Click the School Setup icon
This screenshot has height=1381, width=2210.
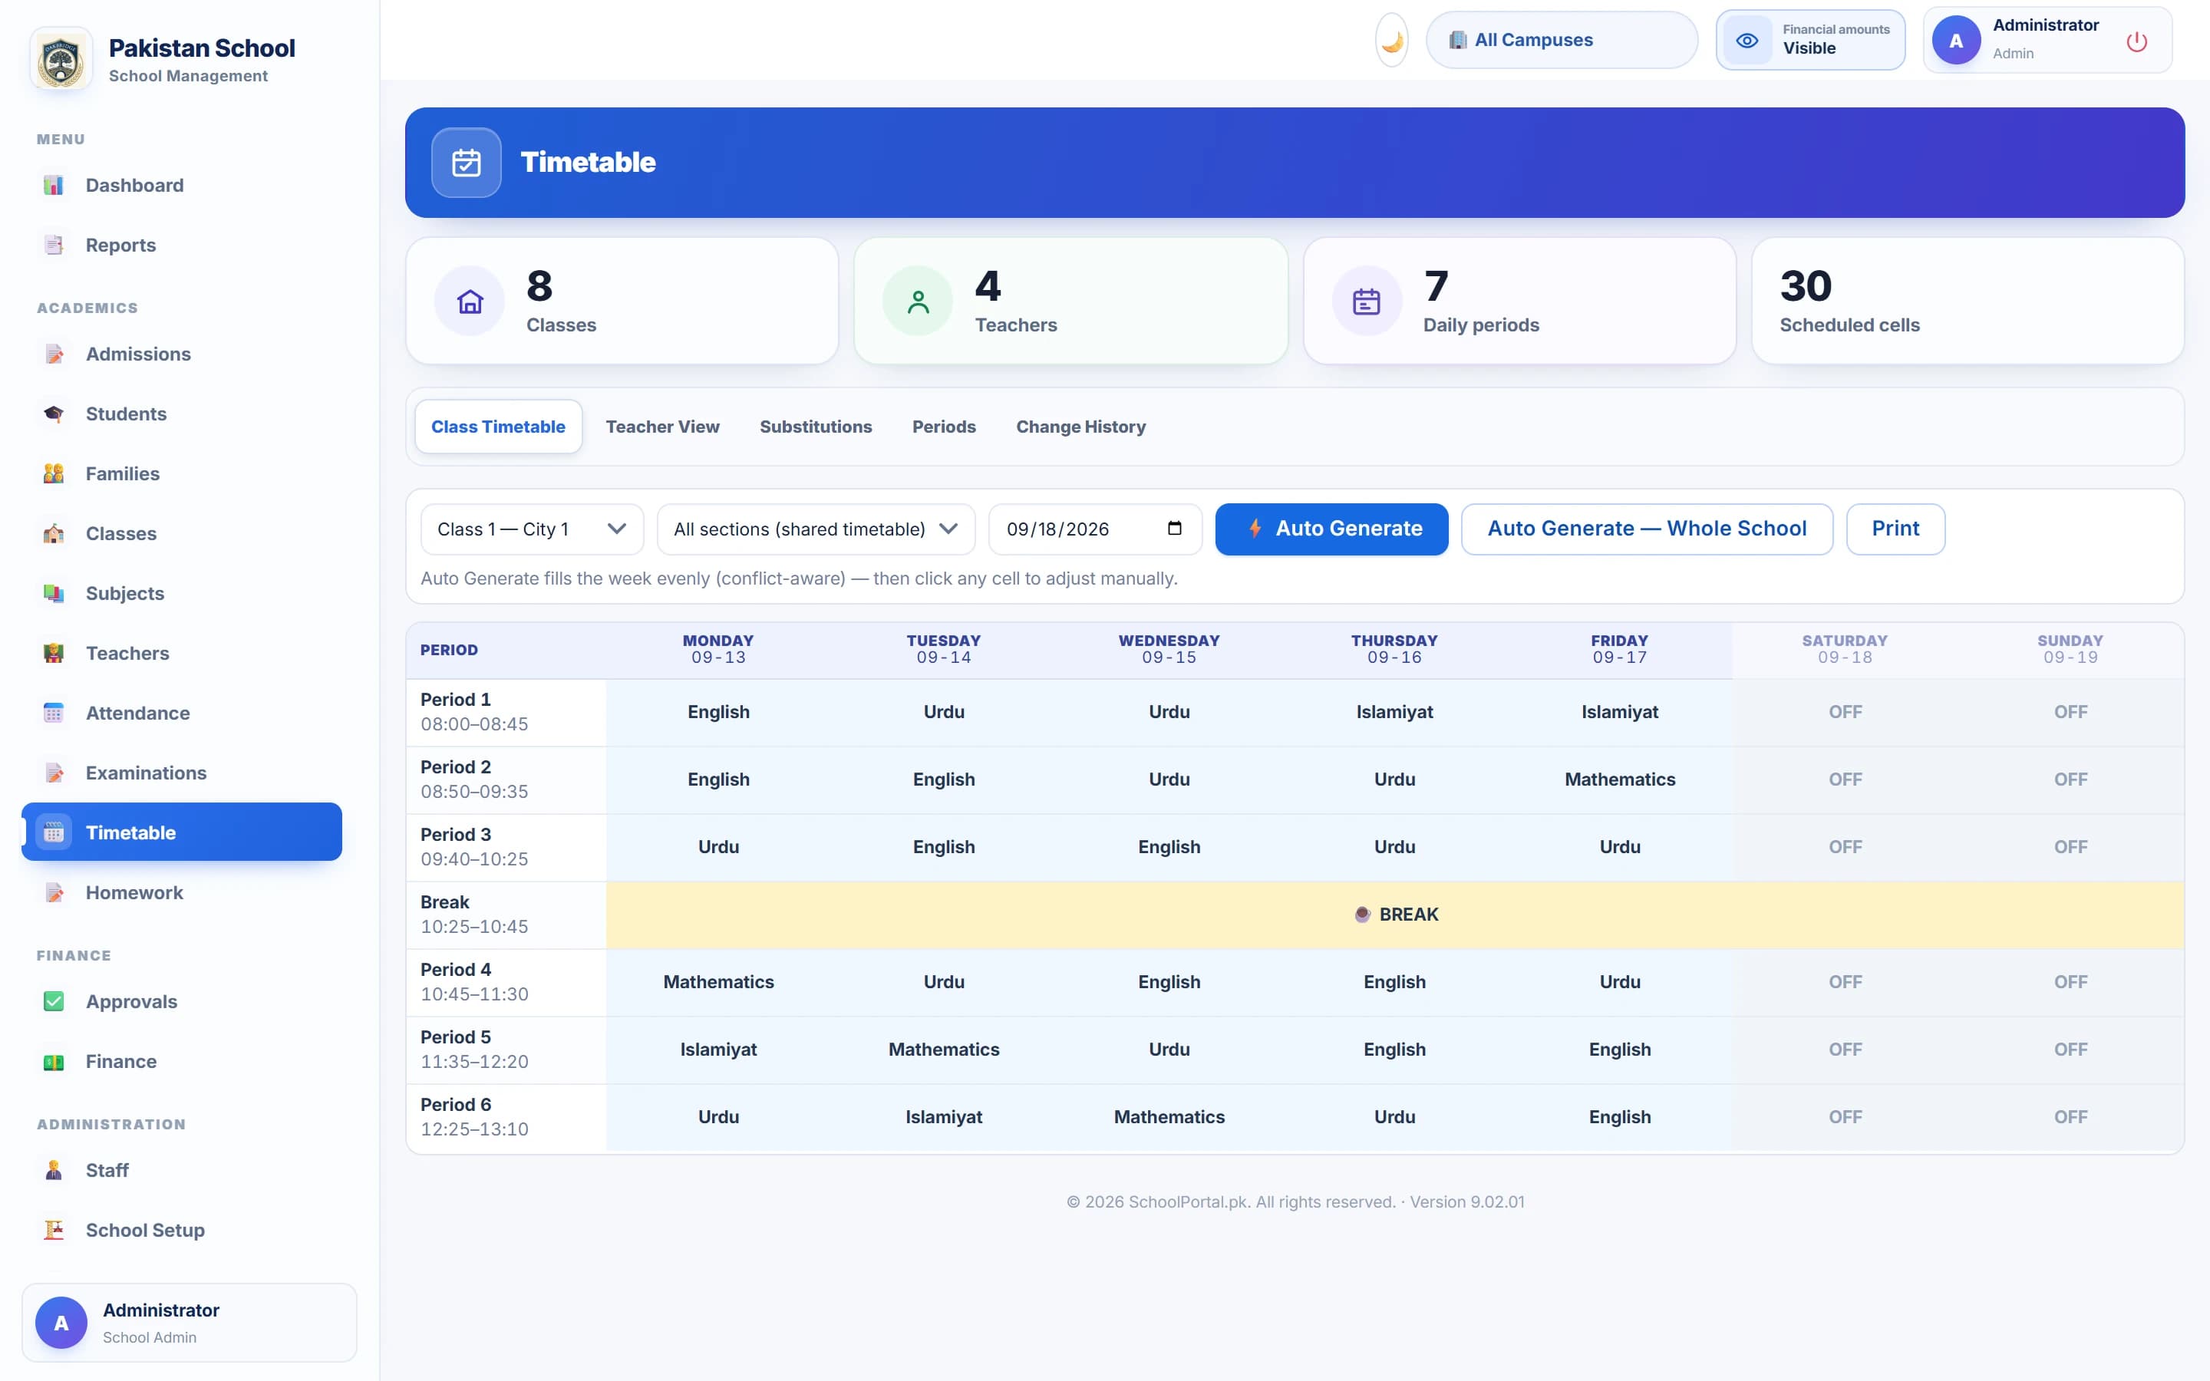point(54,1231)
